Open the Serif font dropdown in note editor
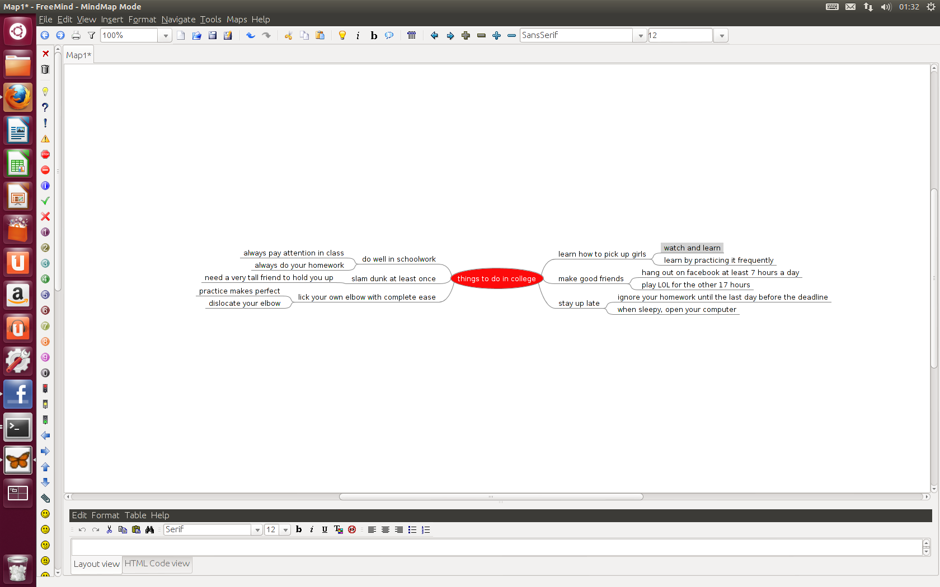The width and height of the screenshot is (940, 587). click(257, 529)
